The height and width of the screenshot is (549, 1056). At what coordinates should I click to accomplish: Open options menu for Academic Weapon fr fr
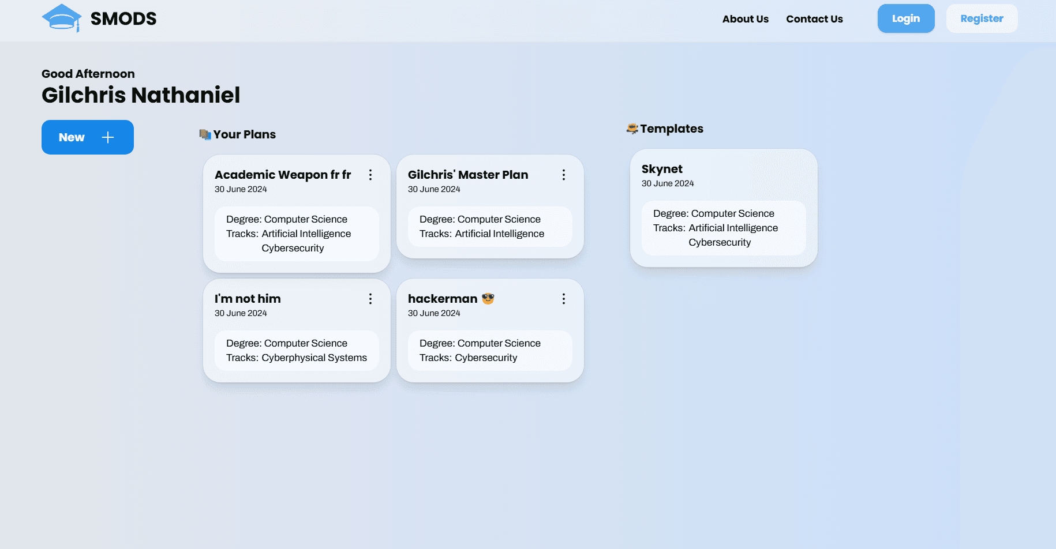(x=370, y=175)
